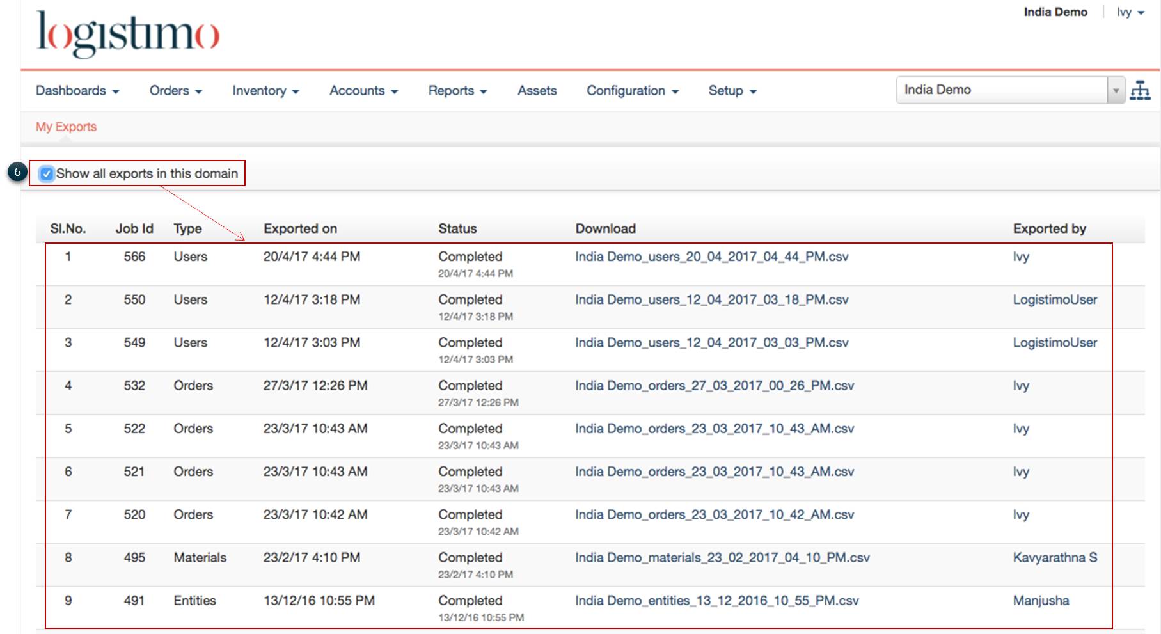This screenshot has height=634, width=1161.
Task: Click the Exported on column header
Action: point(300,228)
